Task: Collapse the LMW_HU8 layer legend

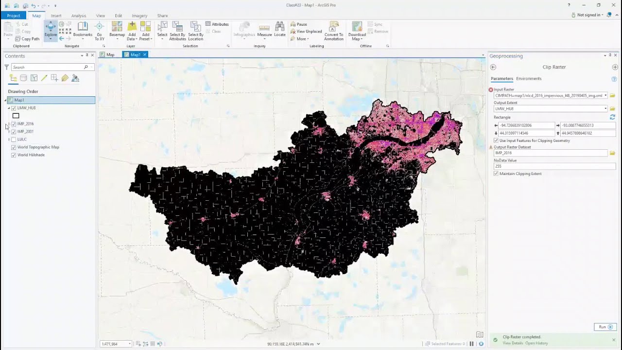Action: (x=9, y=108)
